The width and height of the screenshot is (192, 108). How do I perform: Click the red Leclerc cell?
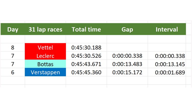pyautogui.click(x=45, y=55)
